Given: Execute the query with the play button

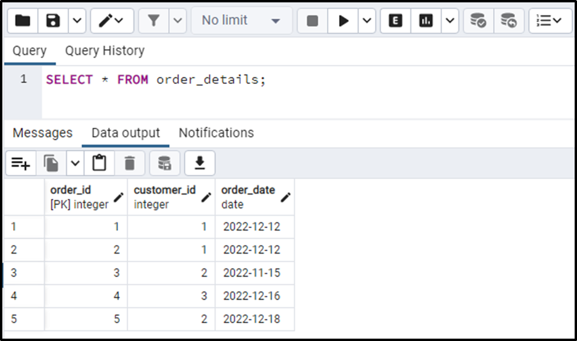Looking at the screenshot, I should click(344, 21).
